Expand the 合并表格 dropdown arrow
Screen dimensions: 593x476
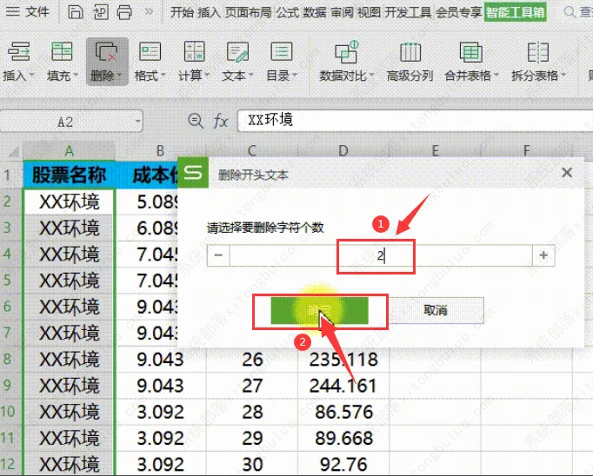[x=496, y=75]
